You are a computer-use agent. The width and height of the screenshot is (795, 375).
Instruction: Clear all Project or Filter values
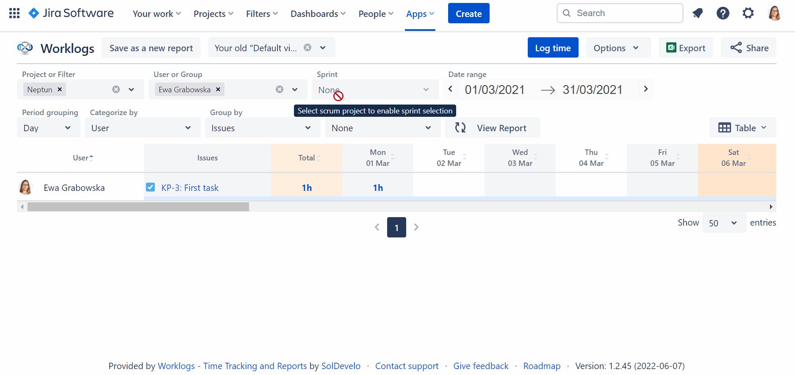click(116, 89)
